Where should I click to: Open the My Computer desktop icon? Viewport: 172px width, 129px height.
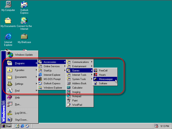coord(8,6)
